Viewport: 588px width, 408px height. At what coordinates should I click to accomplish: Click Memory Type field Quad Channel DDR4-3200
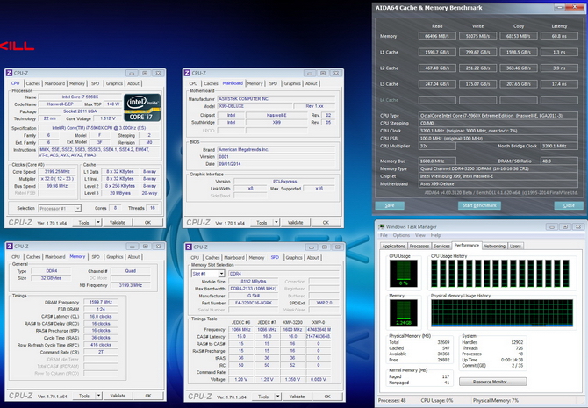pos(498,168)
